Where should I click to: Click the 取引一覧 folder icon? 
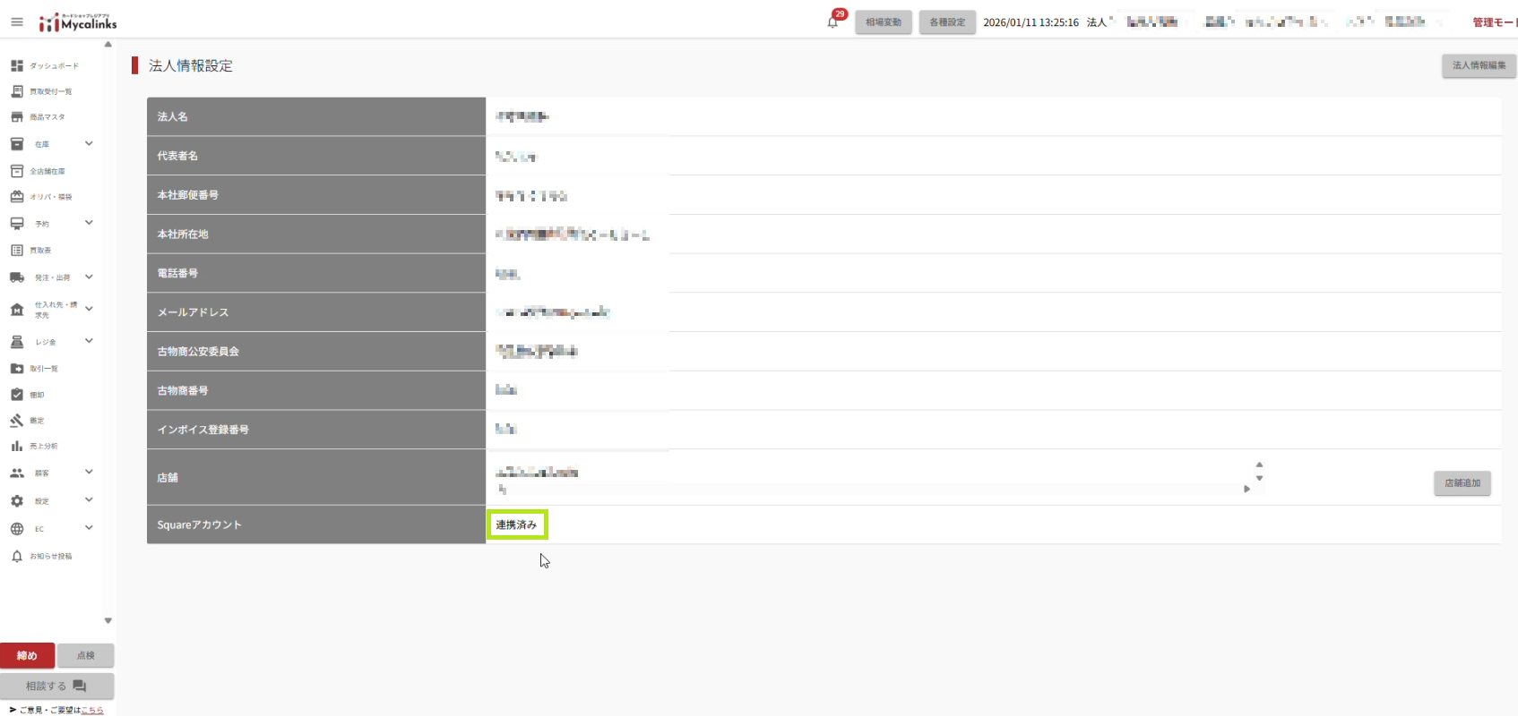[x=17, y=369]
